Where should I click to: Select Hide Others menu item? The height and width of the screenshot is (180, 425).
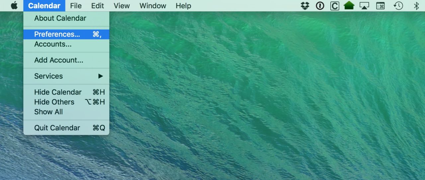66,102
